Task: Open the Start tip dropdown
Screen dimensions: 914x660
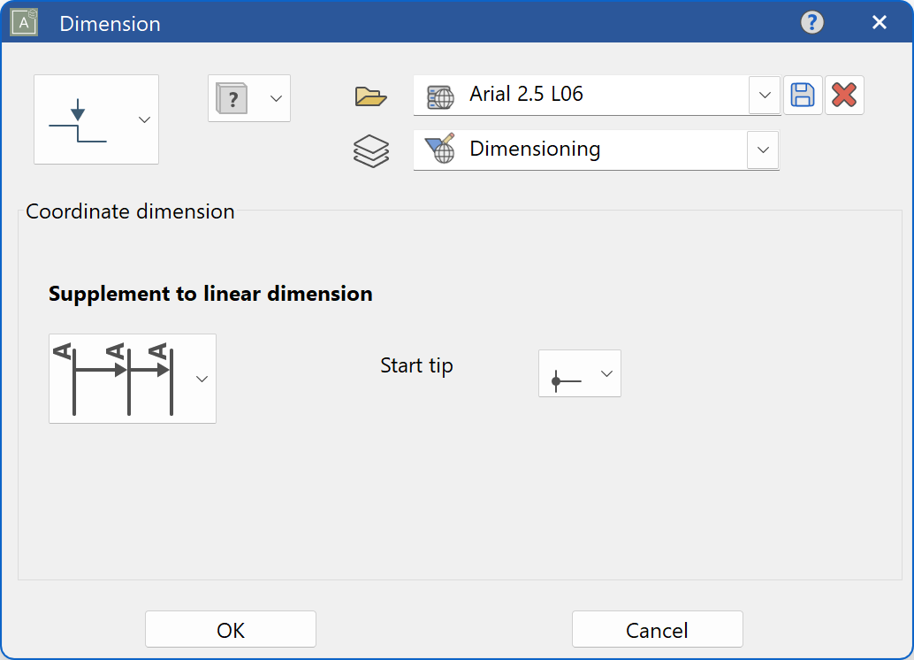Action: click(x=605, y=373)
